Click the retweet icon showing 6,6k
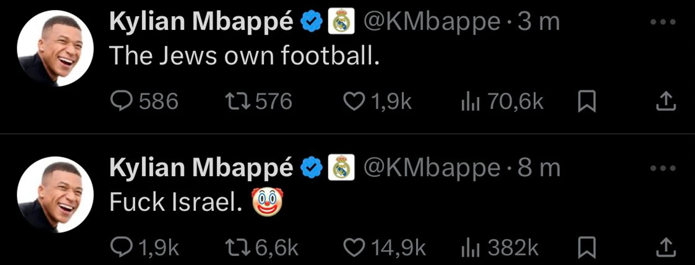695x265 pixels. coord(237,247)
